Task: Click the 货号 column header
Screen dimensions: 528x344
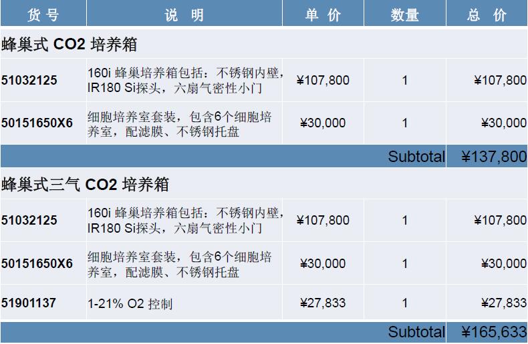Action: pyautogui.click(x=43, y=15)
